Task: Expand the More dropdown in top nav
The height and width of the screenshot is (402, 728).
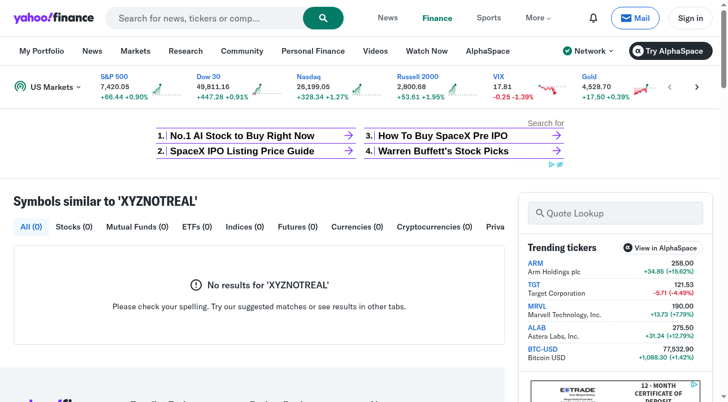Action: [x=538, y=18]
